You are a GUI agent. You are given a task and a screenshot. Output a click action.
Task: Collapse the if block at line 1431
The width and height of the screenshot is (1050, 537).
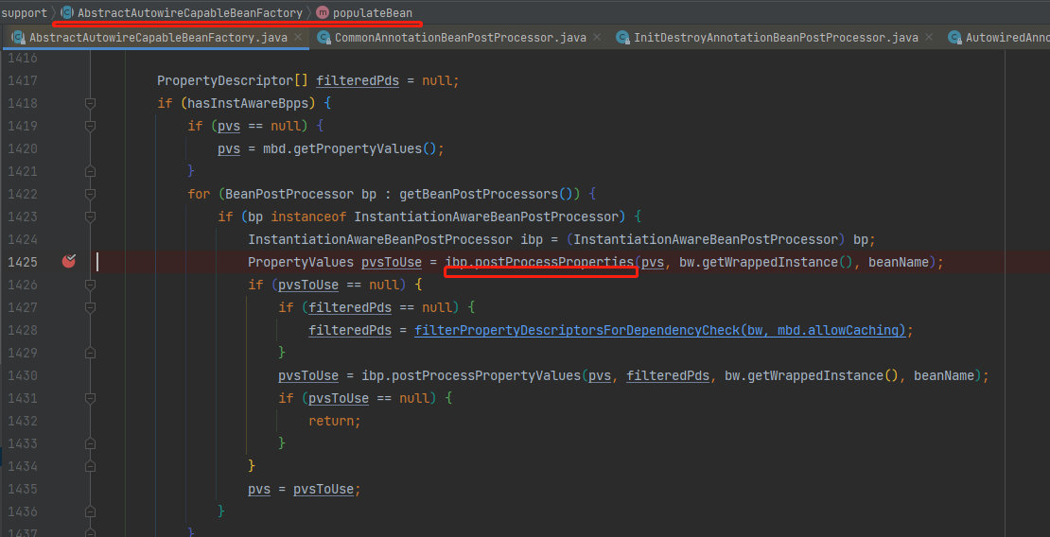pyautogui.click(x=90, y=398)
